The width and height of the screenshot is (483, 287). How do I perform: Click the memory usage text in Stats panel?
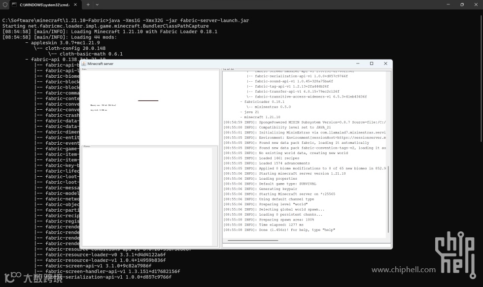point(103,105)
